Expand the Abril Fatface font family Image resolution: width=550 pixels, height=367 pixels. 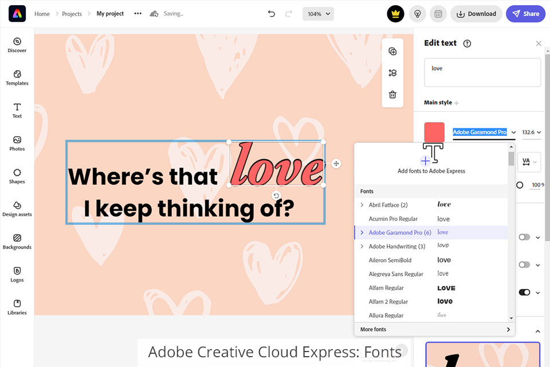[362, 205]
